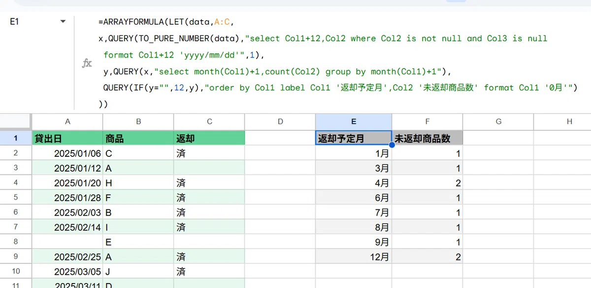
Task: Select row 2 header
Action: [16, 153]
